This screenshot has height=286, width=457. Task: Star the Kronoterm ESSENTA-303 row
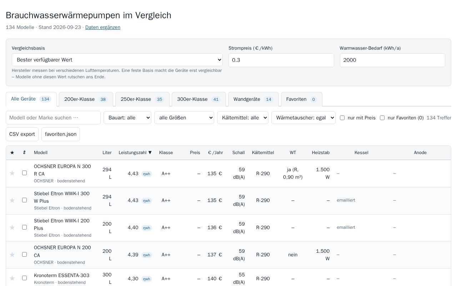[12, 278]
